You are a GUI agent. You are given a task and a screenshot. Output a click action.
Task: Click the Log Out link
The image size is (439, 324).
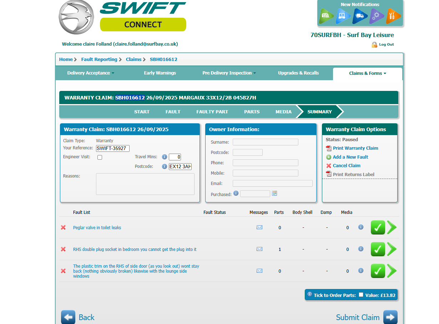click(387, 45)
